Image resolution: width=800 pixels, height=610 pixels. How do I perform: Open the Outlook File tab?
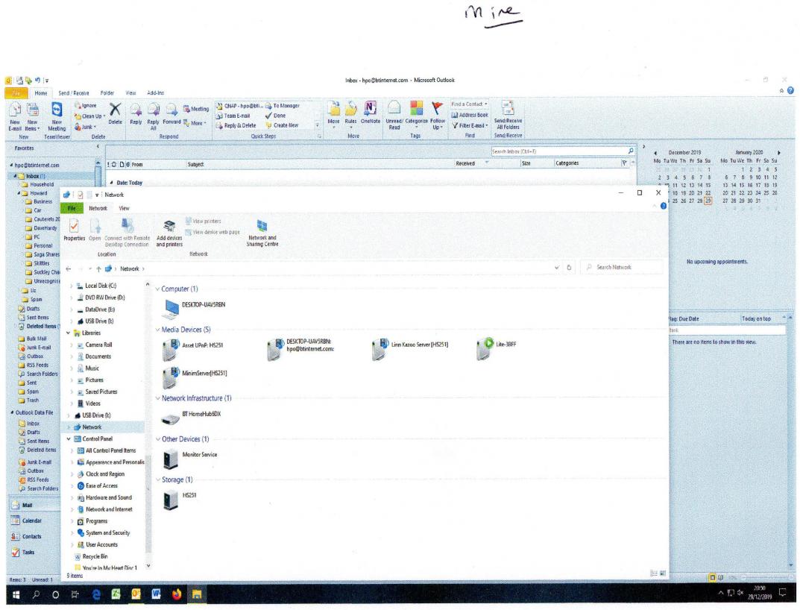(x=17, y=93)
